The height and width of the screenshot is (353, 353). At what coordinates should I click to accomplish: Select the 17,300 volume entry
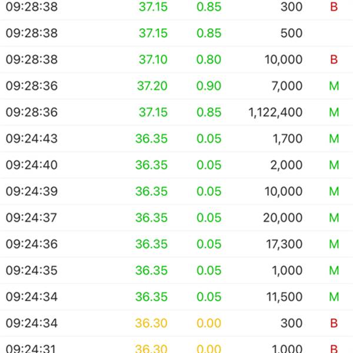[x=284, y=244]
